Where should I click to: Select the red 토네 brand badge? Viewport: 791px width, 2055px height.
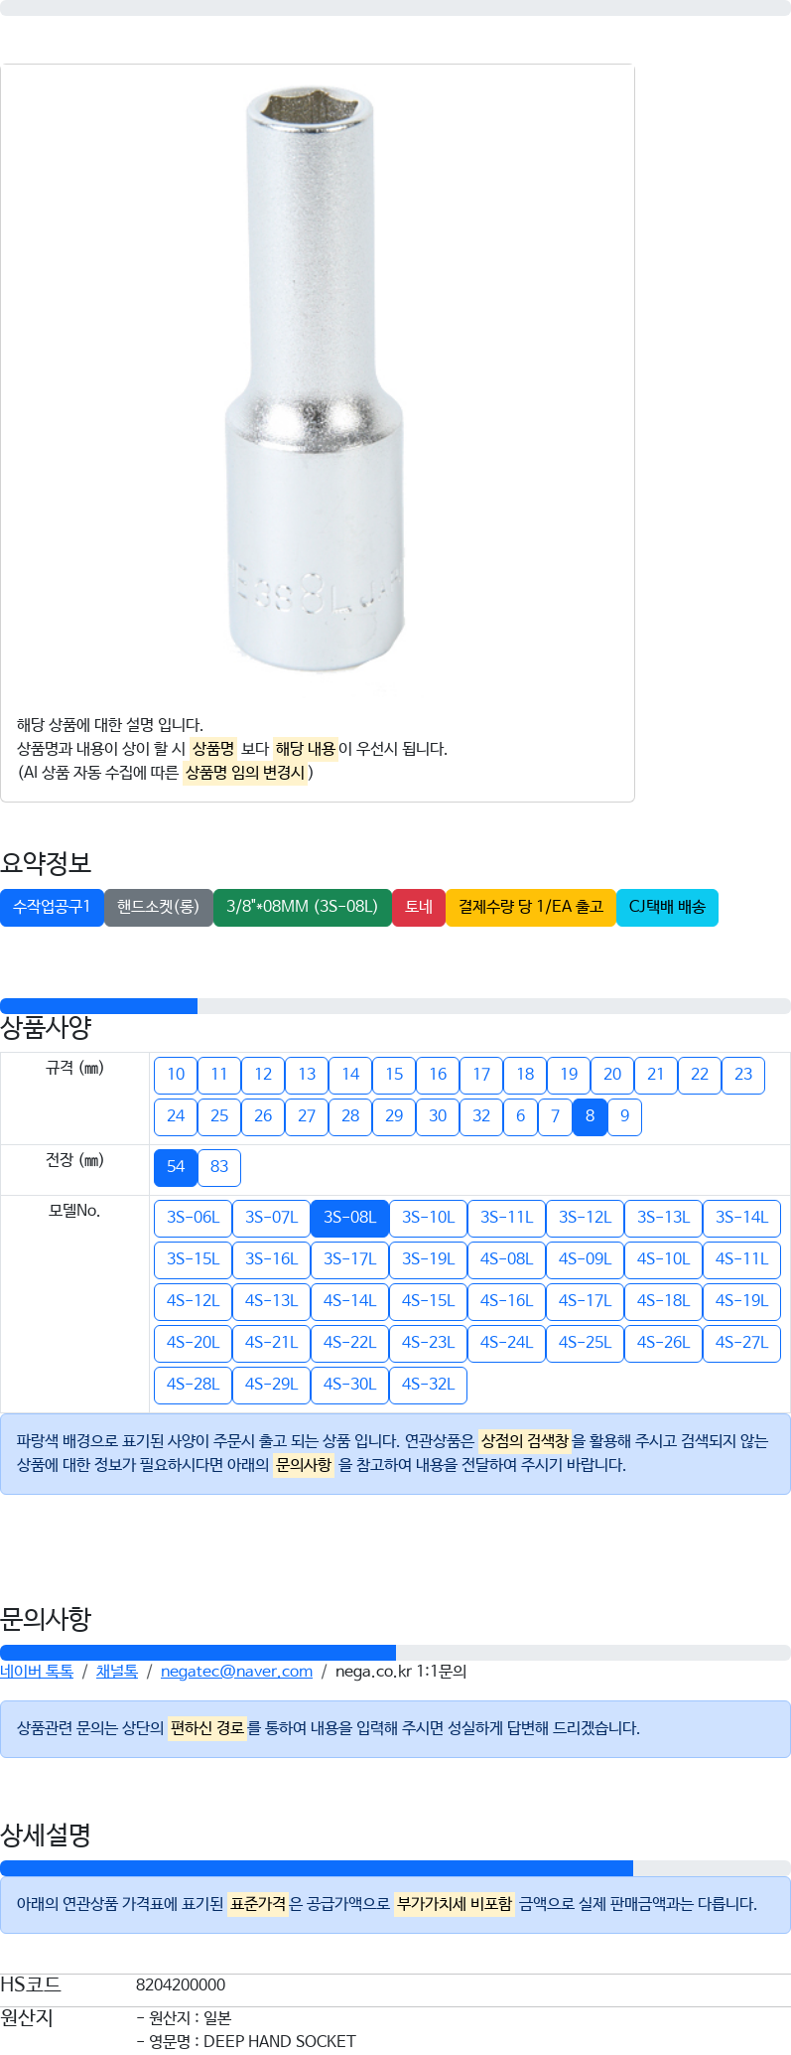tap(419, 907)
